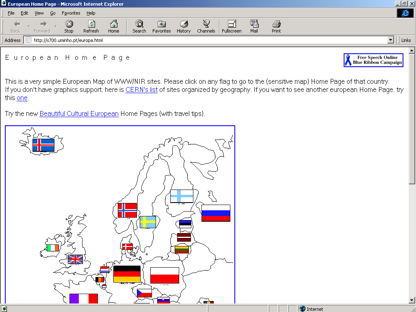The height and width of the screenshot is (312, 416).
Task: Click the Estonia flag on the map
Action: [185, 223]
